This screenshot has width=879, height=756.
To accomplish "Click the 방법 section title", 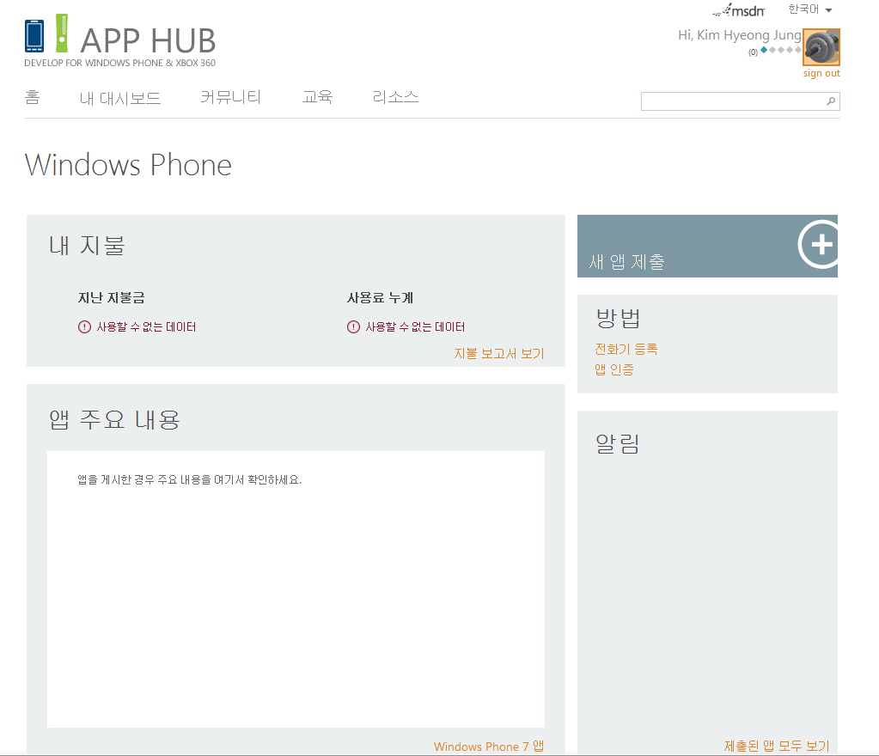I will 618,319.
